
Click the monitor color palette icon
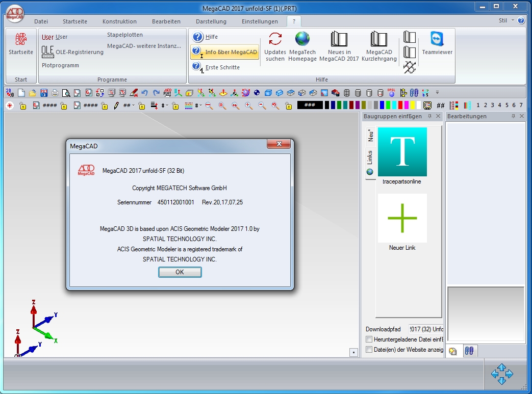coord(427,106)
